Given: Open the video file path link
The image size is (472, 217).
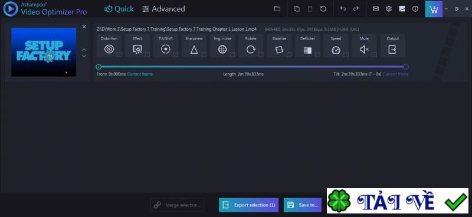Looking at the screenshot, I should 176,29.
